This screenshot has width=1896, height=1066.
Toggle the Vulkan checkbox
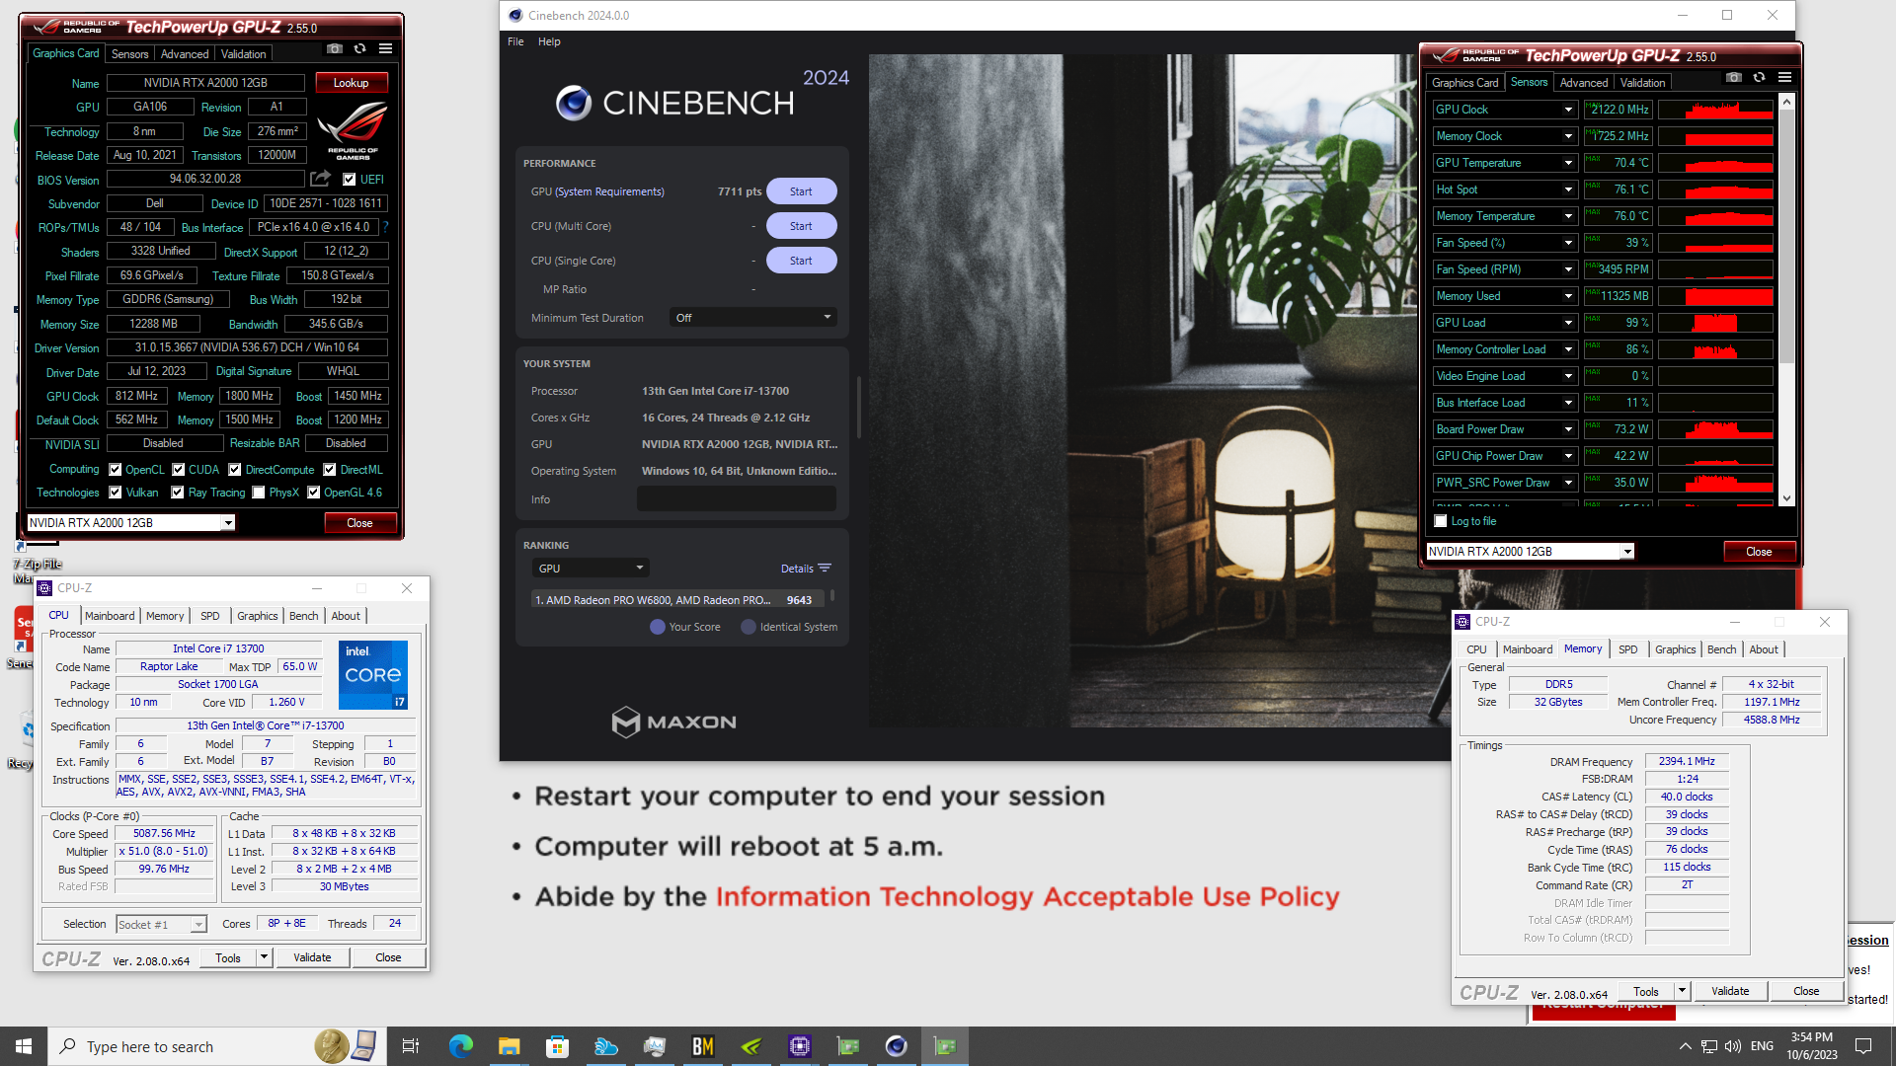116,493
